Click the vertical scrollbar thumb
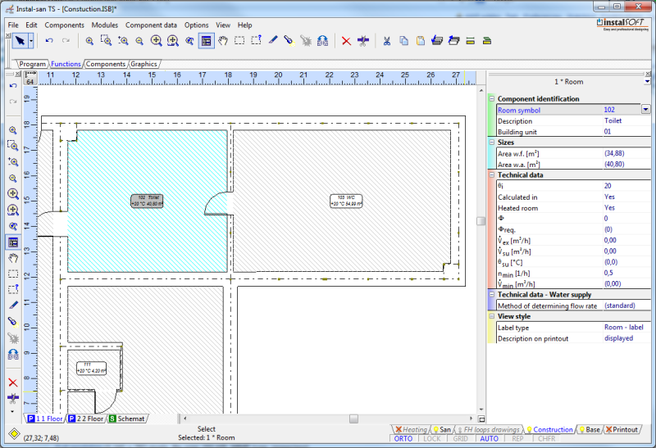Image resolution: width=656 pixels, height=448 pixels. 481,221
